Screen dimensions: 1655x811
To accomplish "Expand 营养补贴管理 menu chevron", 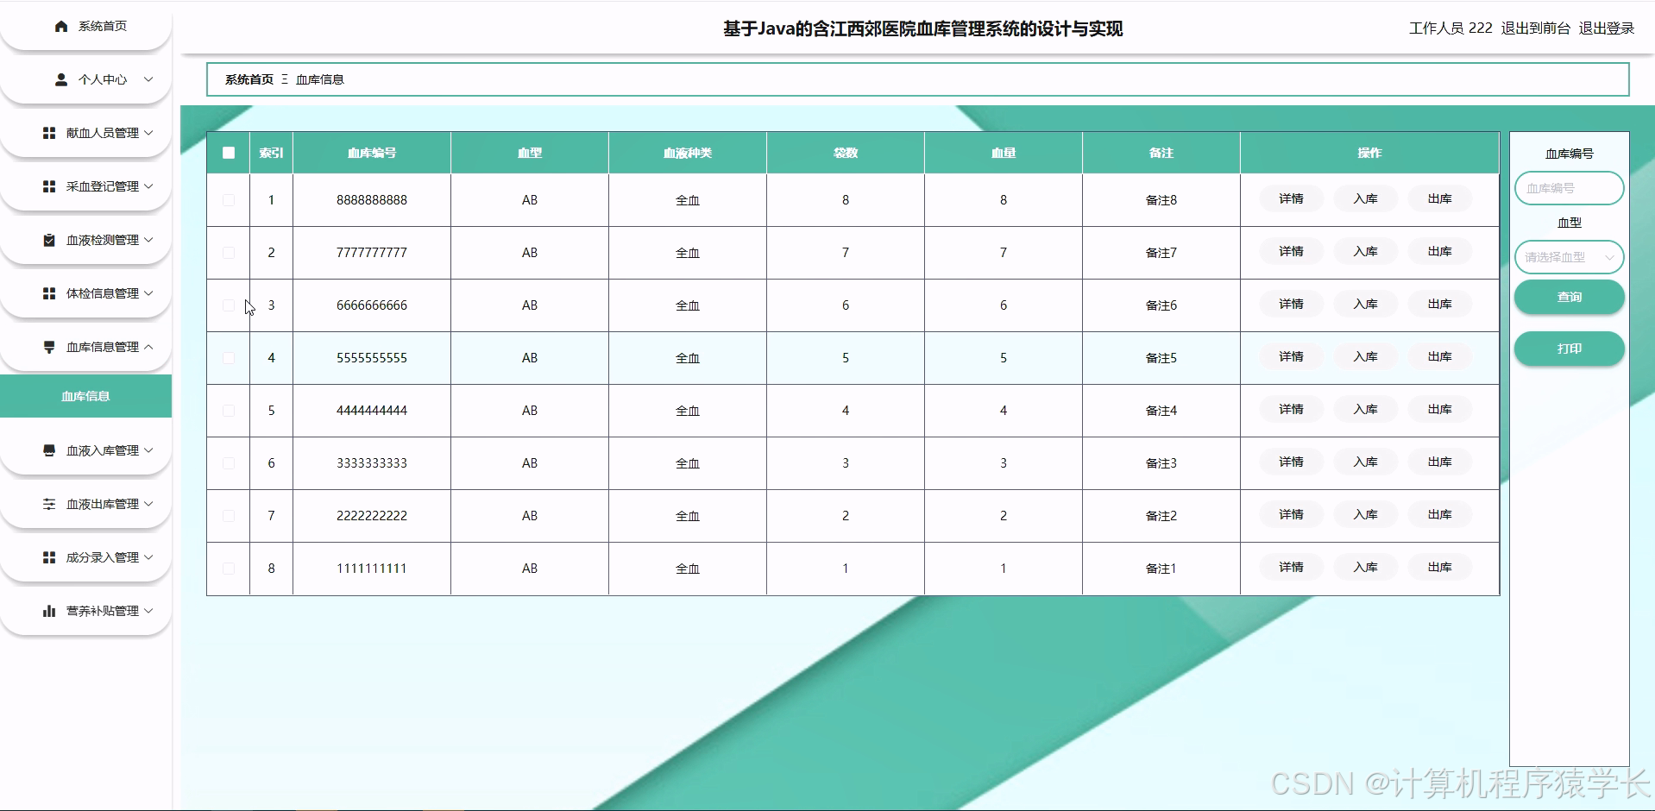I will tap(148, 611).
